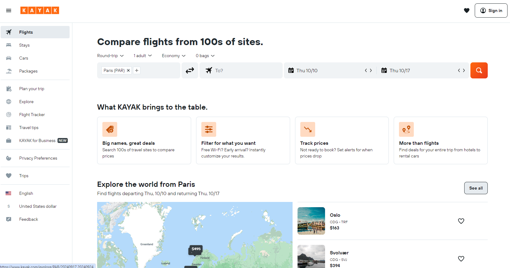Remove Paris (PAR) origin chip
Image resolution: width=510 pixels, height=268 pixels.
tap(128, 70)
